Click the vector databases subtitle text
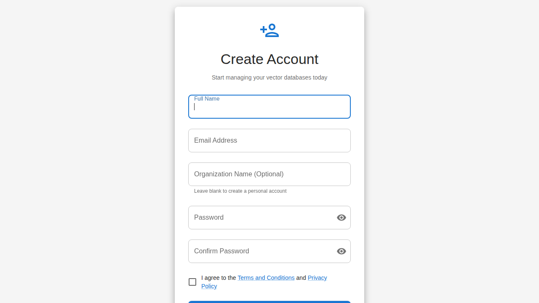Viewport: 539px width, 303px height. (269, 77)
